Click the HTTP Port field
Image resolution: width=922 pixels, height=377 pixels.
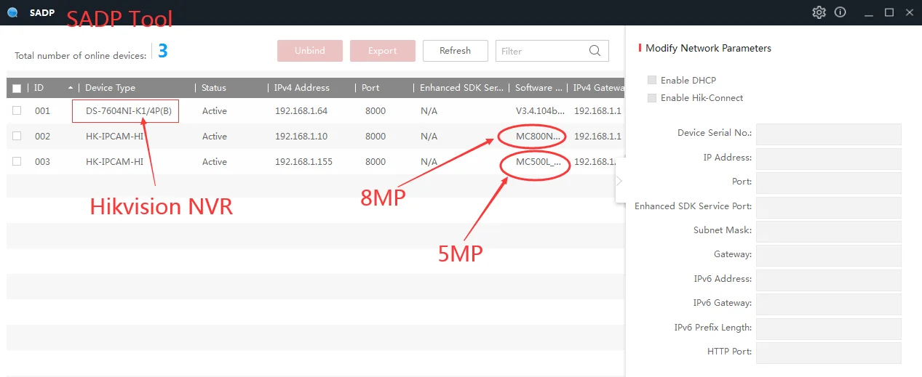(x=829, y=352)
